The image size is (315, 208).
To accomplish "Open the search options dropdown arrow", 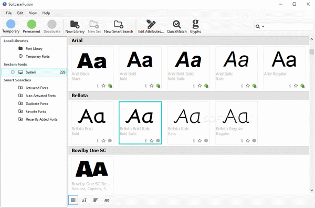I will tap(263, 27).
